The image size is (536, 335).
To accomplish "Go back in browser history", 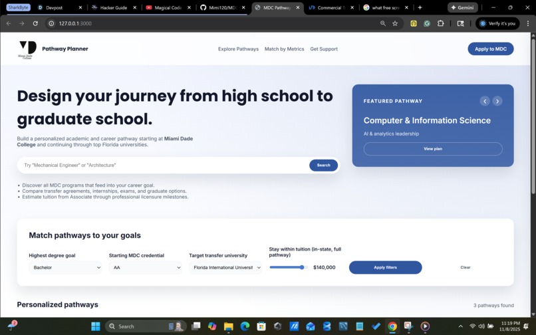I will point(9,23).
